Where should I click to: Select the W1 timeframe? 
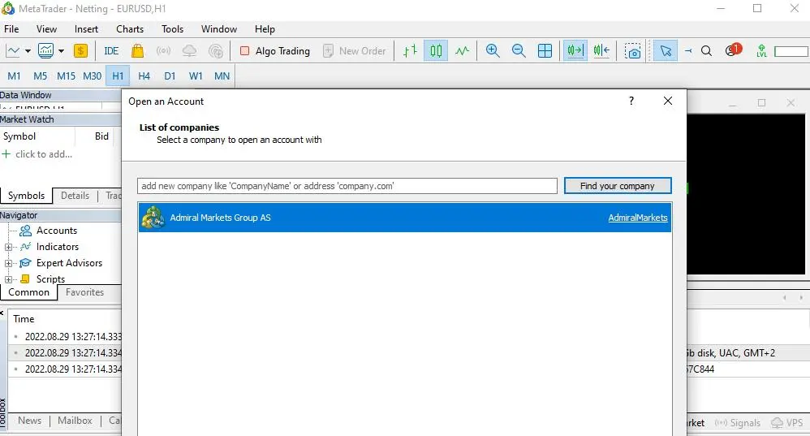coord(196,76)
